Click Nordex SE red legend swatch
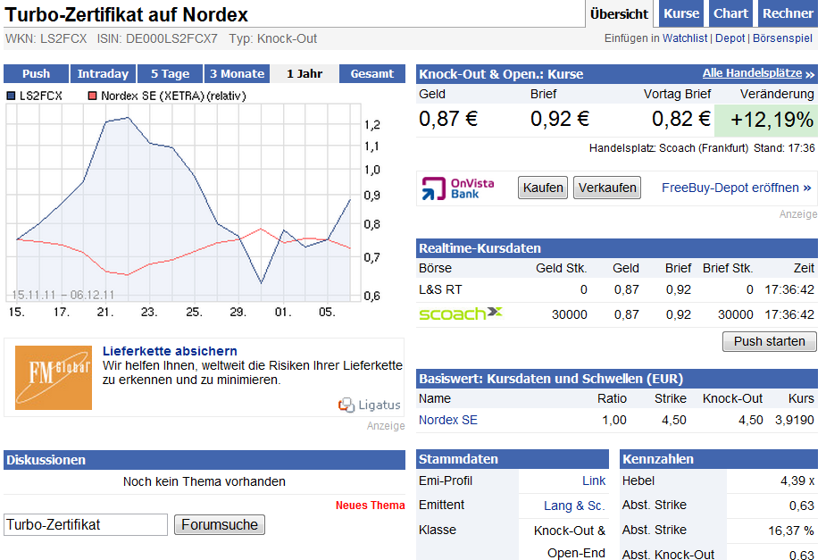Image resolution: width=826 pixels, height=560 pixels. tap(93, 96)
